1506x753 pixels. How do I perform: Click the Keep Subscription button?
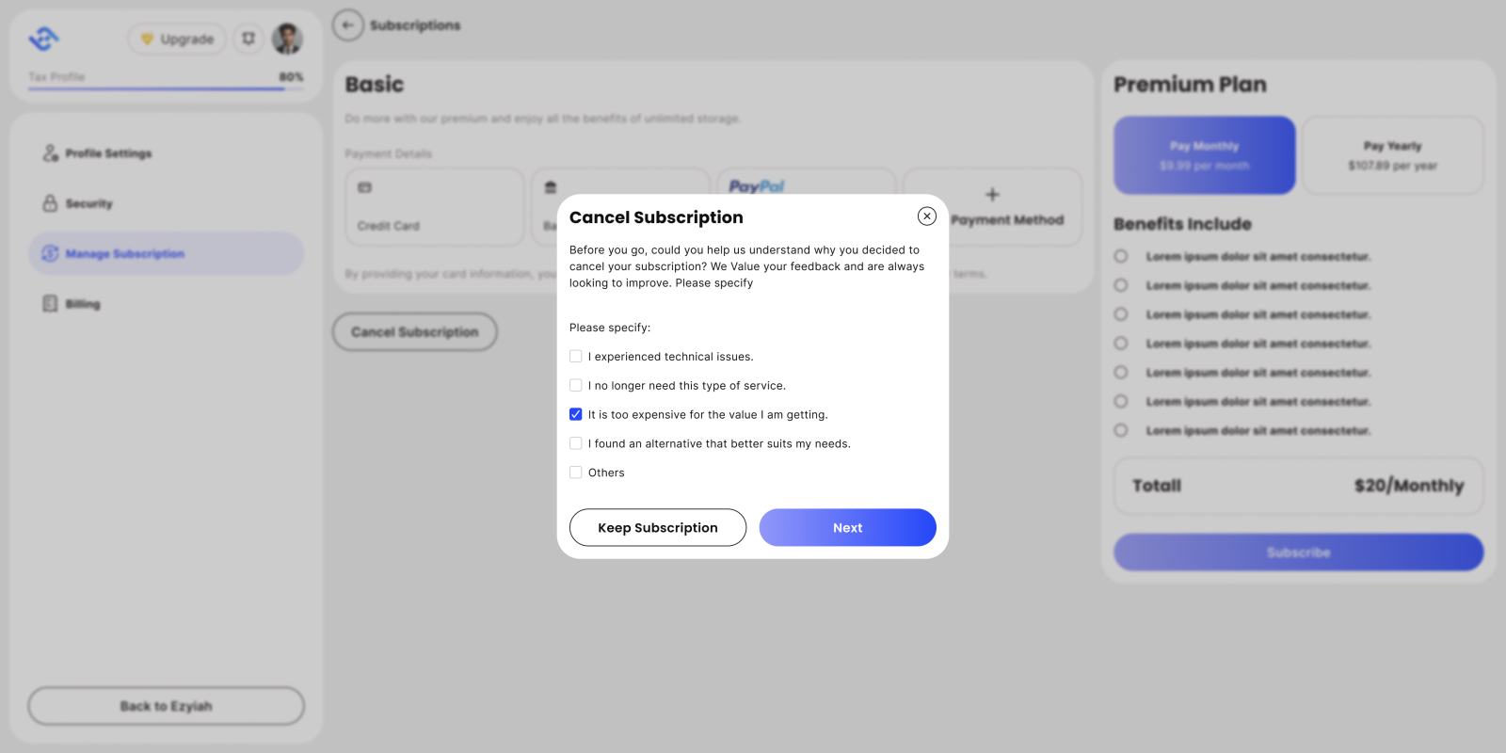[x=658, y=528]
